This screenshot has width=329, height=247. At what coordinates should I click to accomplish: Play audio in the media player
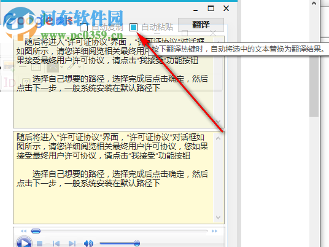(24, 242)
